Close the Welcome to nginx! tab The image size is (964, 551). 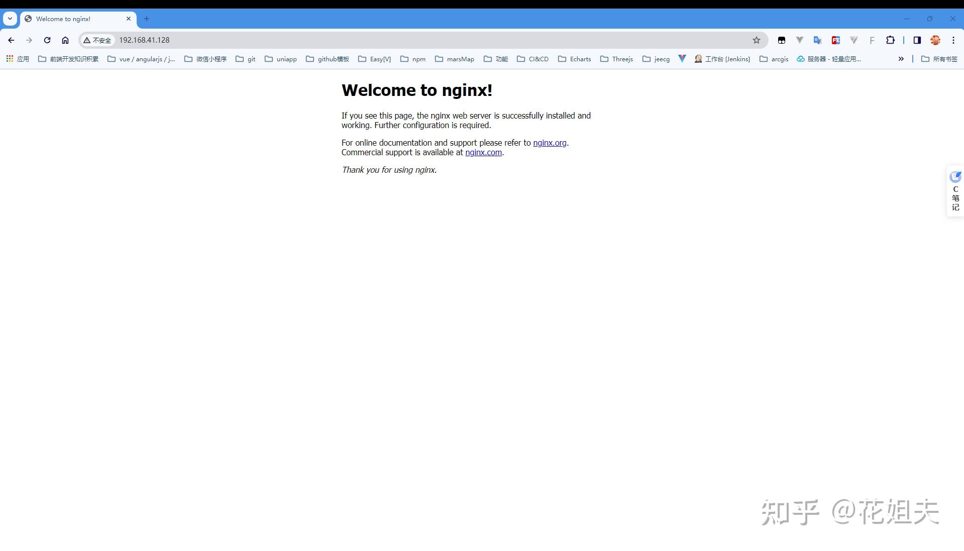tap(129, 19)
